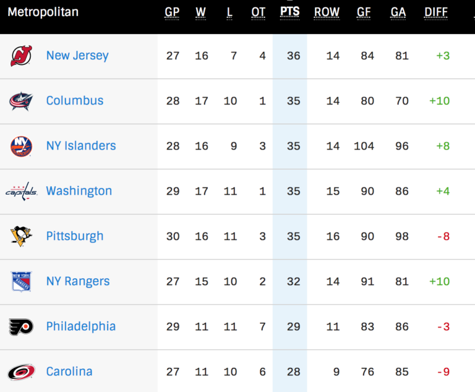Open the Washington team link
Image resolution: width=475 pixels, height=392 pixels.
pos(79,191)
